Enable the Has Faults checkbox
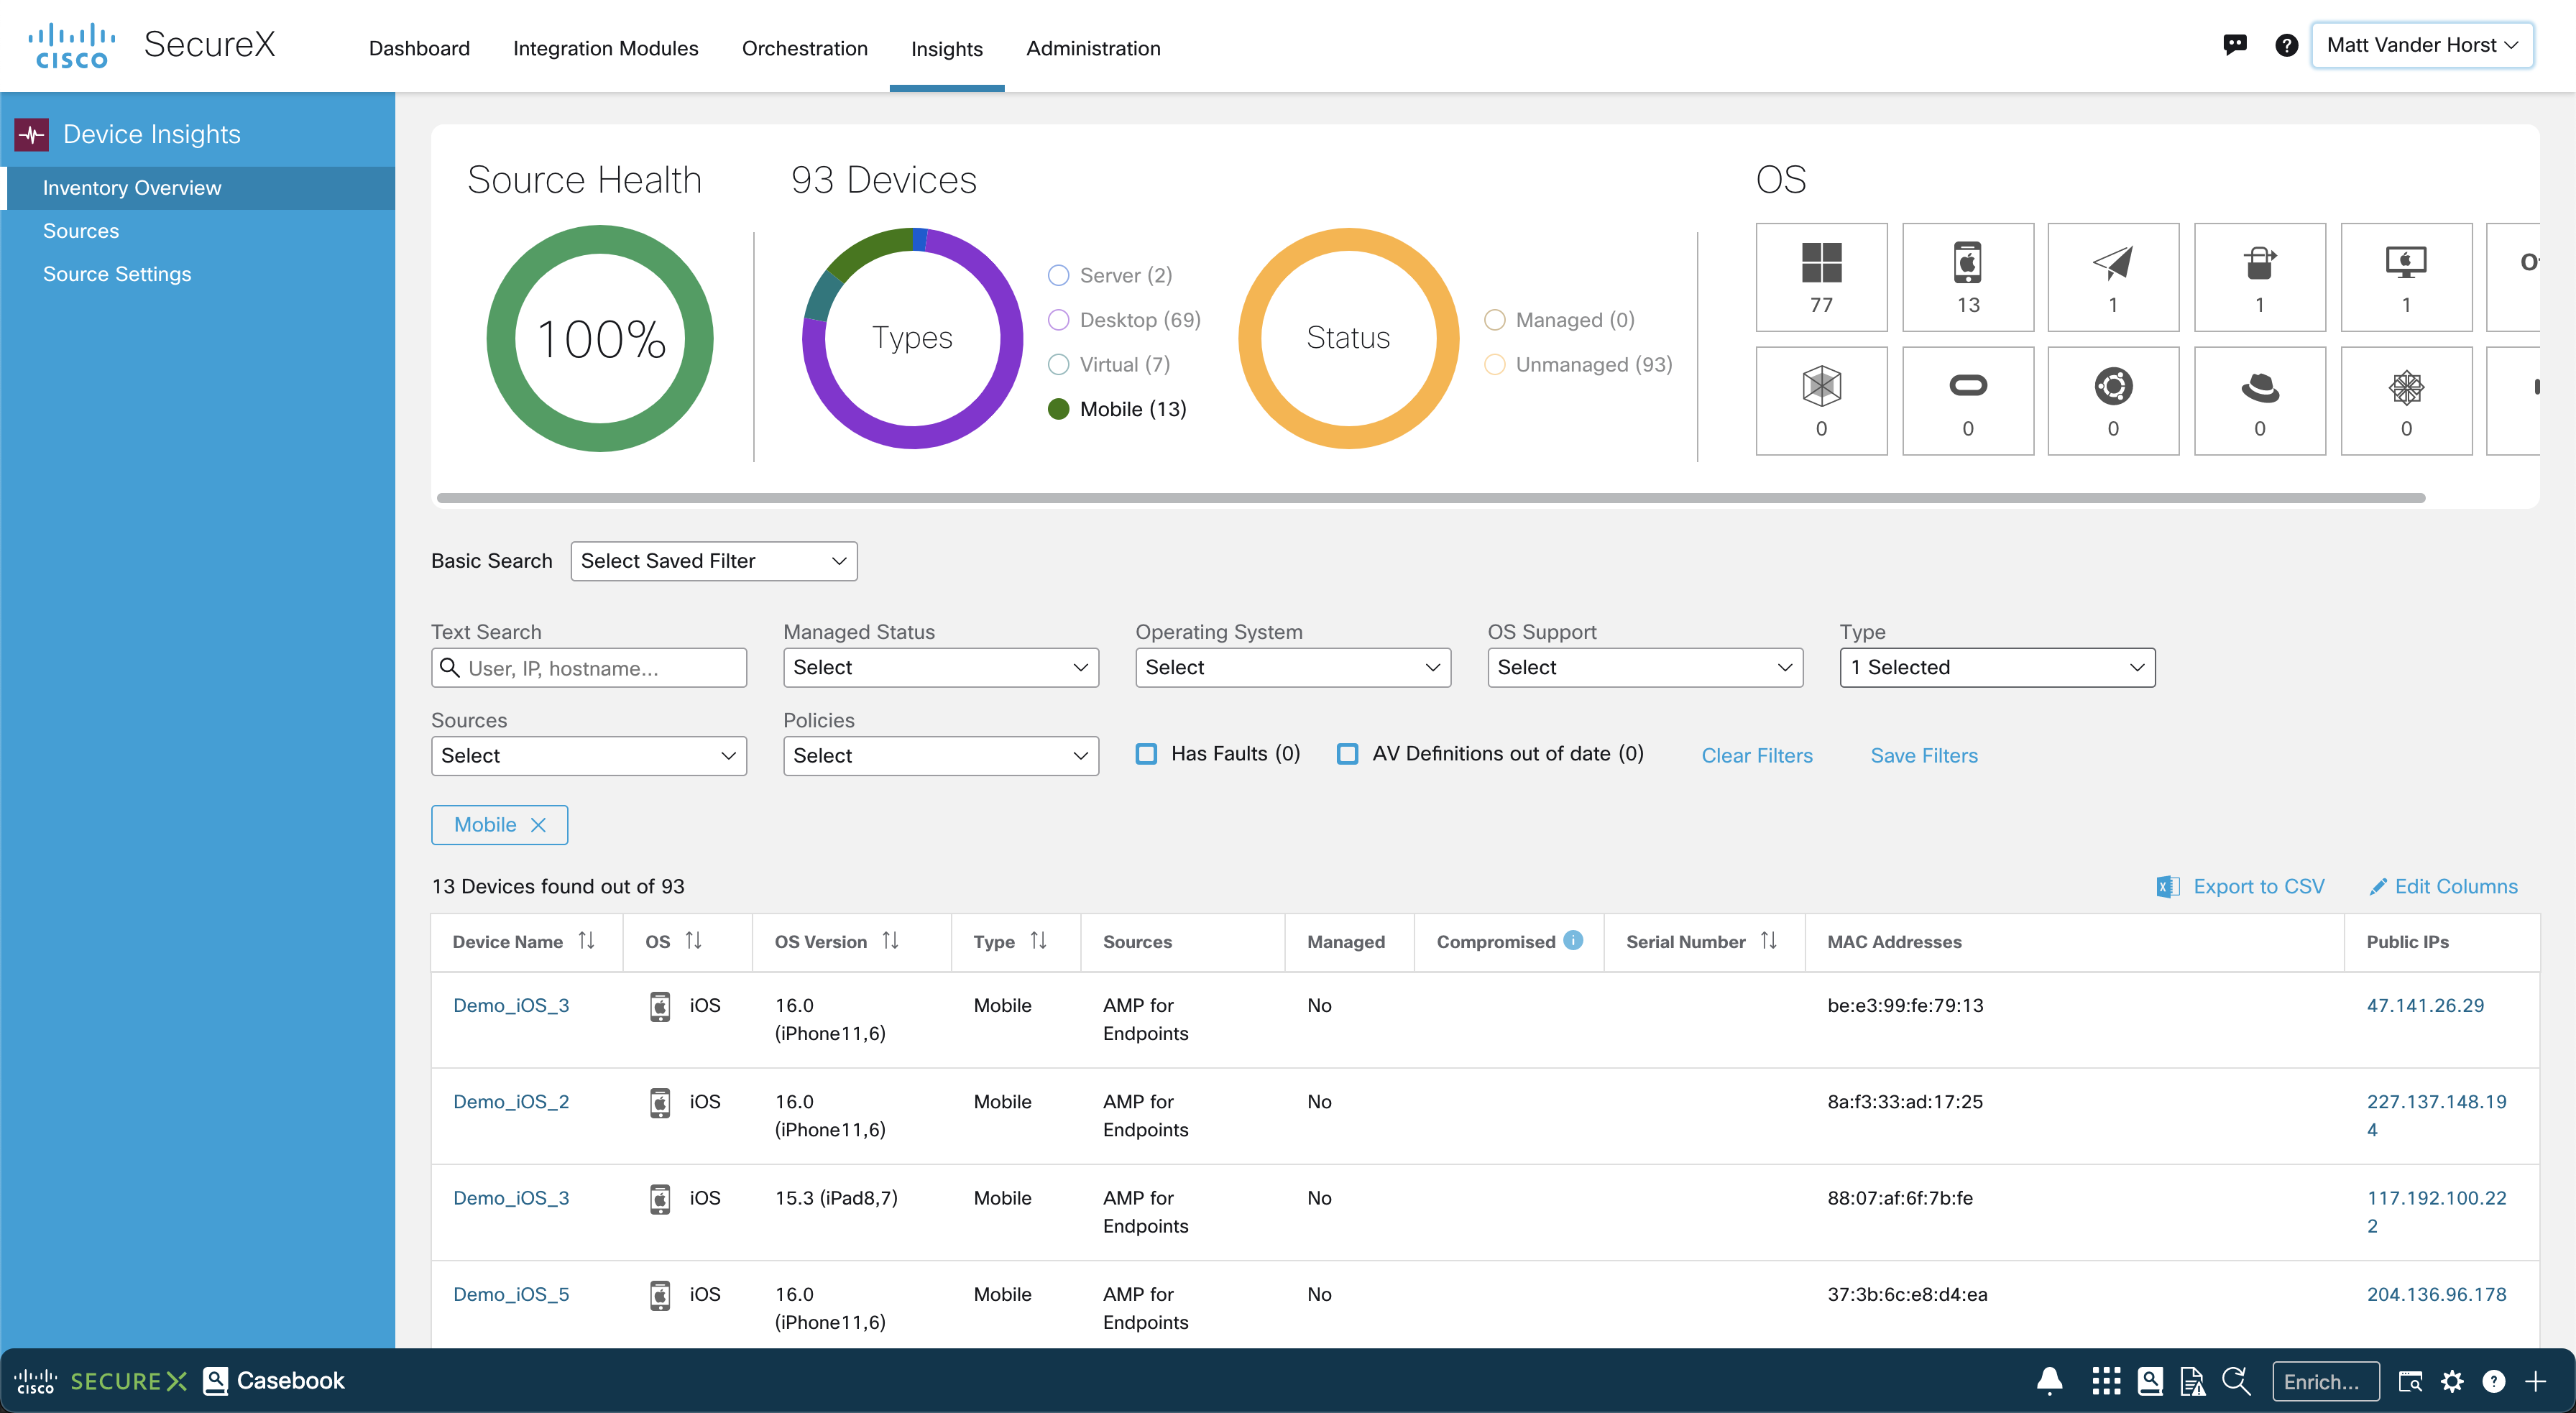Image resolution: width=2576 pixels, height=1413 pixels. coord(1146,754)
